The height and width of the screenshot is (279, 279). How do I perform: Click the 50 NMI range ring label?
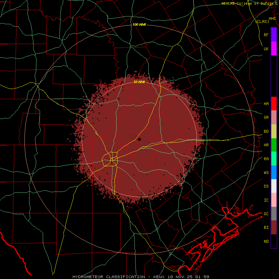(x=139, y=82)
